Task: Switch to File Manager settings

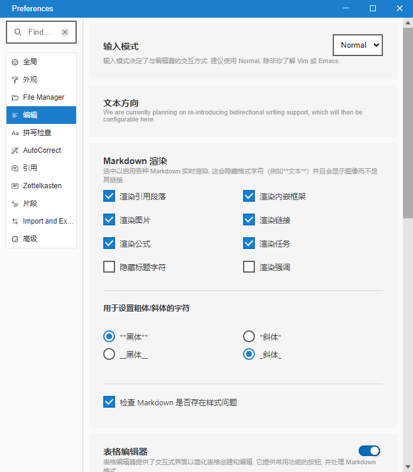Action: pos(41,97)
